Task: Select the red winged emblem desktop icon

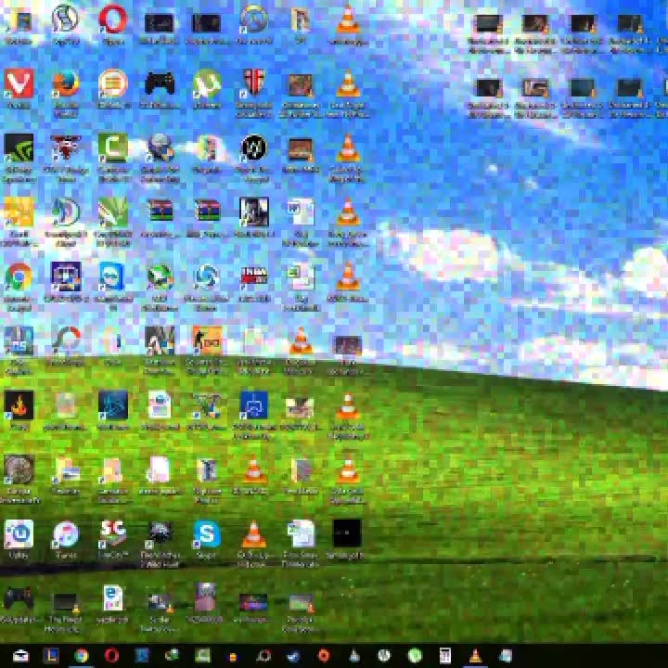Action: pyautogui.click(x=66, y=147)
